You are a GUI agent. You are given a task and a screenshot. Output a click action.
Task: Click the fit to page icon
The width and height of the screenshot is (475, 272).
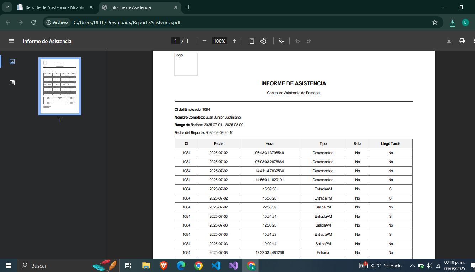click(252, 41)
